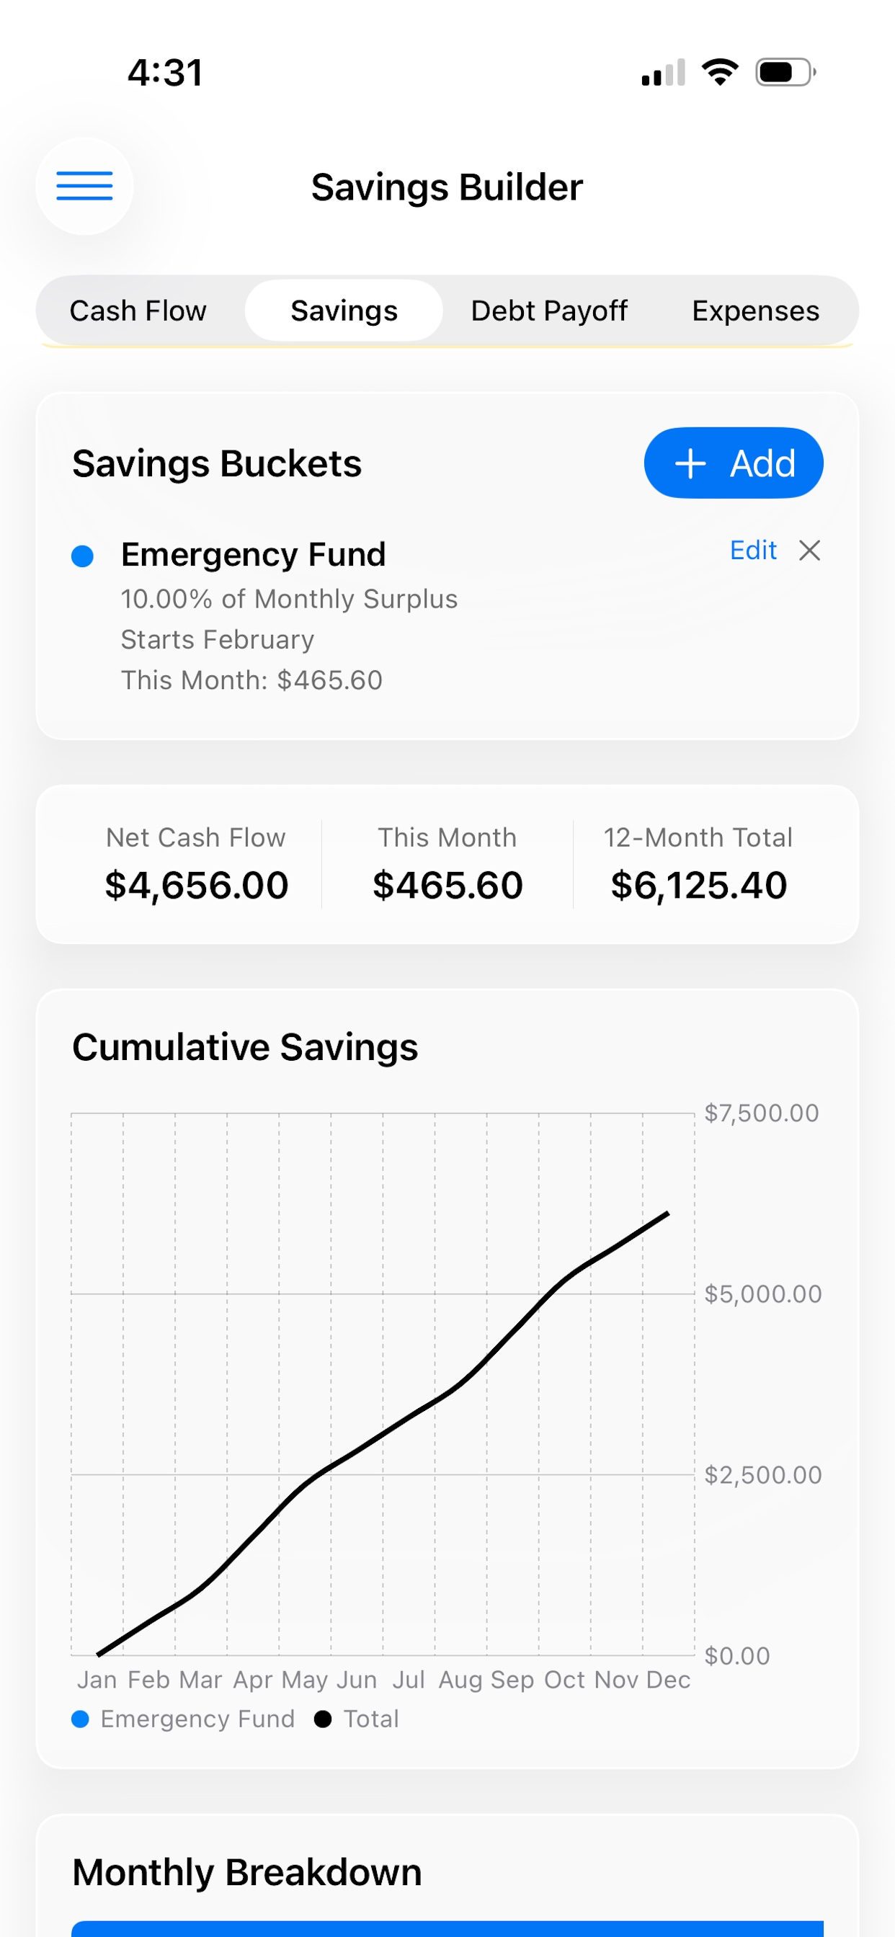The height and width of the screenshot is (1937, 895).
Task: Remove Emergency Fund with X icon
Action: coord(809,551)
